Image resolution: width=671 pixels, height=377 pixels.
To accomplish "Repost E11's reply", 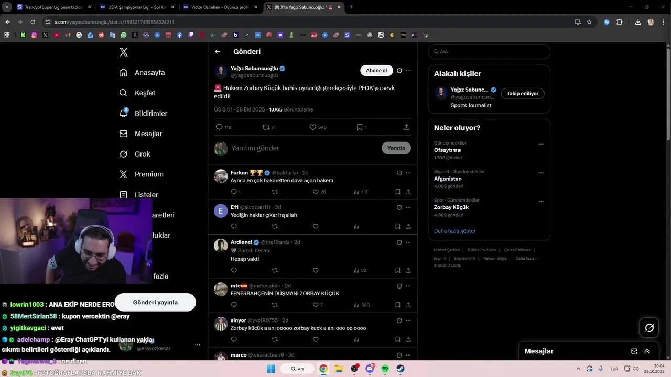I will [275, 226].
